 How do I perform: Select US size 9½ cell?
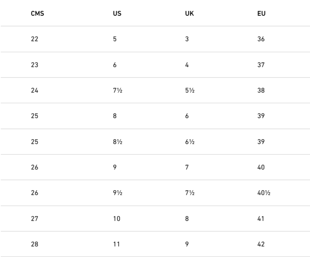tap(117, 193)
